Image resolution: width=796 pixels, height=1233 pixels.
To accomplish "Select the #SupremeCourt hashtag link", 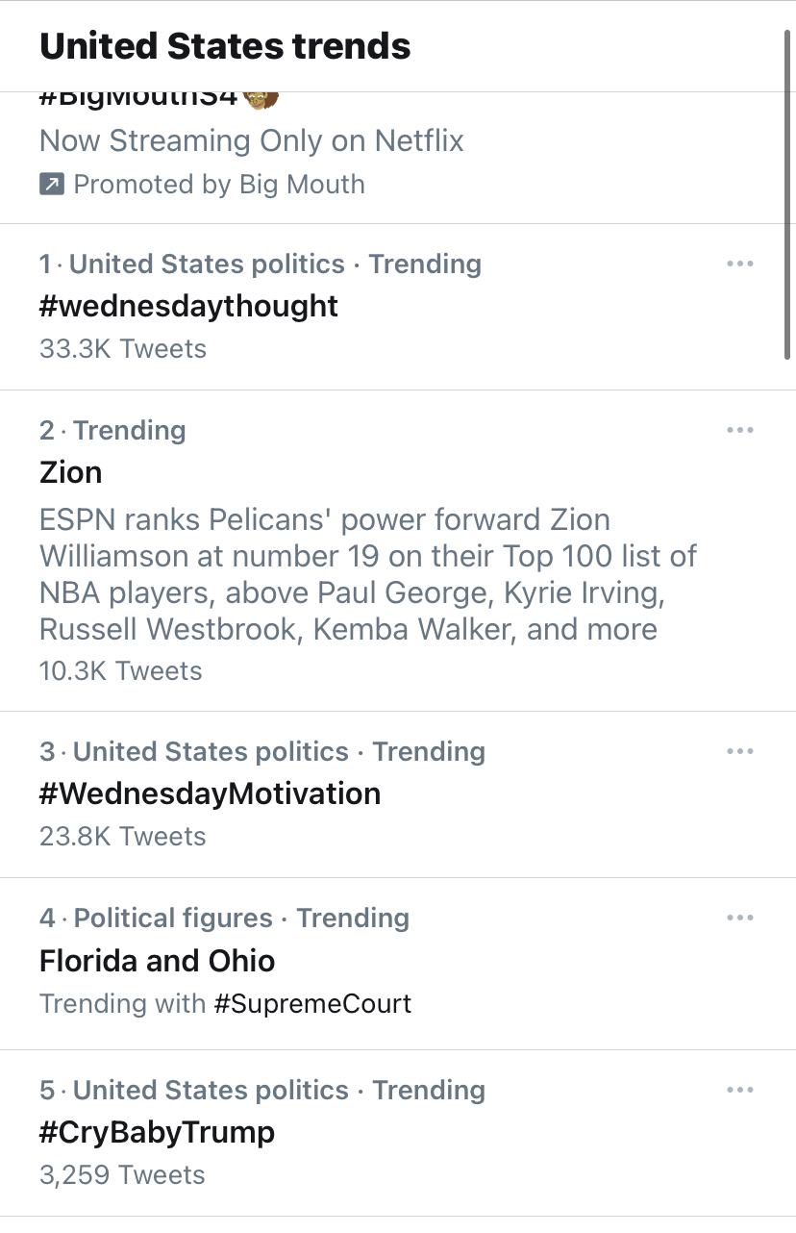I will pos(312,1004).
